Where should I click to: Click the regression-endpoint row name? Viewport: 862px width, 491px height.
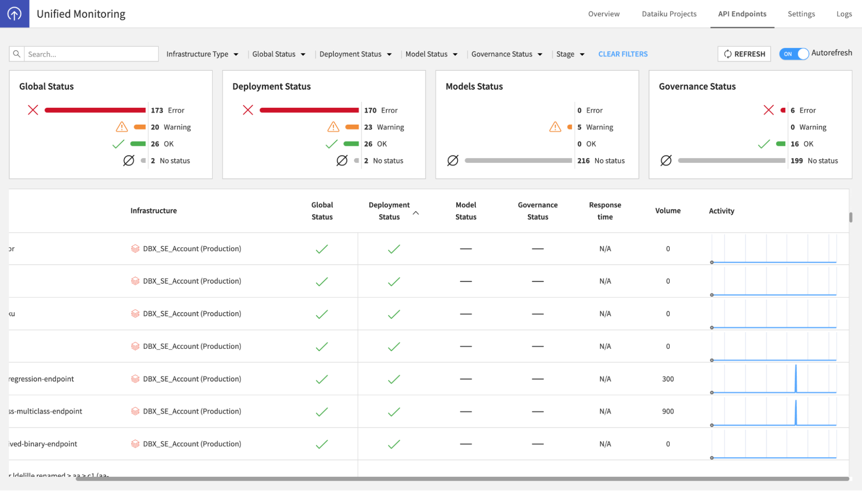pos(41,379)
